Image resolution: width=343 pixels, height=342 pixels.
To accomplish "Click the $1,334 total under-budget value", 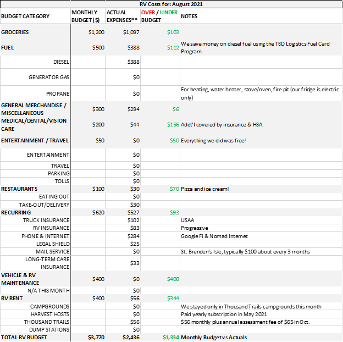I will tap(170, 337).
